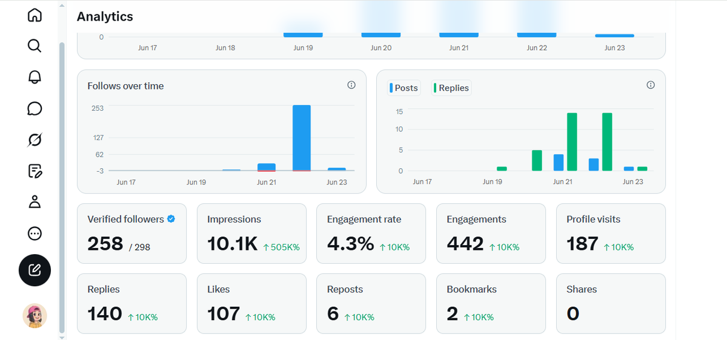Select the Verified followers card
The height and width of the screenshot is (340, 727).
tap(132, 234)
